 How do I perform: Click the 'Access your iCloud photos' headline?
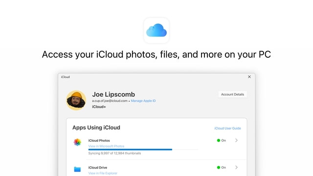pyautogui.click(x=156, y=54)
